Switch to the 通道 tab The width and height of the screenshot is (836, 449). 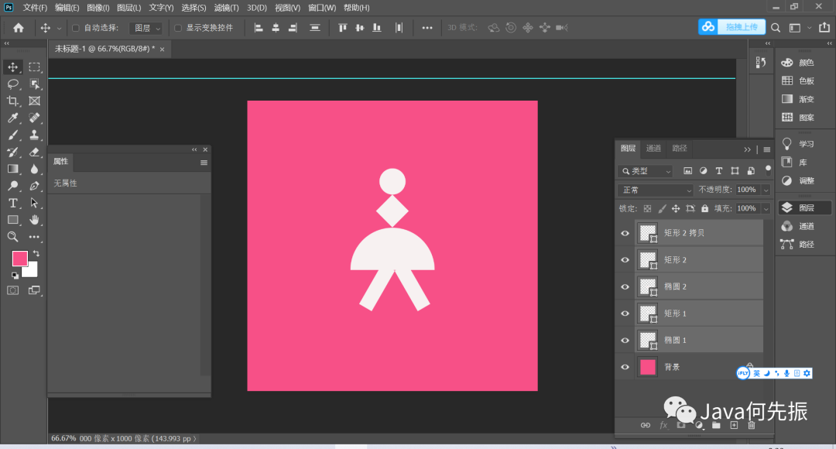(653, 149)
